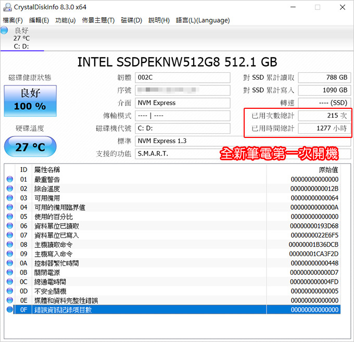354x342 pixels.
Task: Open the 功能(u) menu
Action: tap(66, 20)
